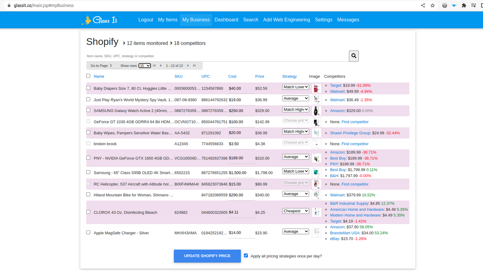Open Baby Wipes product image thumbnail

[316, 132]
